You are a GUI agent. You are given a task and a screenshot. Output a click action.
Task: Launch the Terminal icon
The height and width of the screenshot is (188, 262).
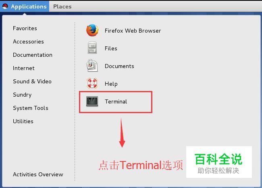tap(92, 101)
